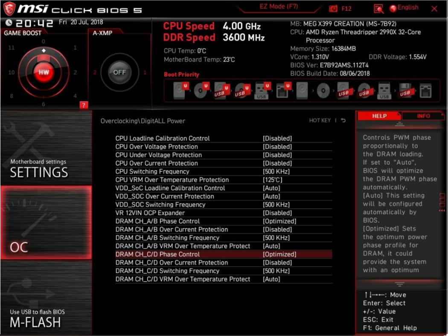Click the legacy optical disc boot icon

coord(323,91)
